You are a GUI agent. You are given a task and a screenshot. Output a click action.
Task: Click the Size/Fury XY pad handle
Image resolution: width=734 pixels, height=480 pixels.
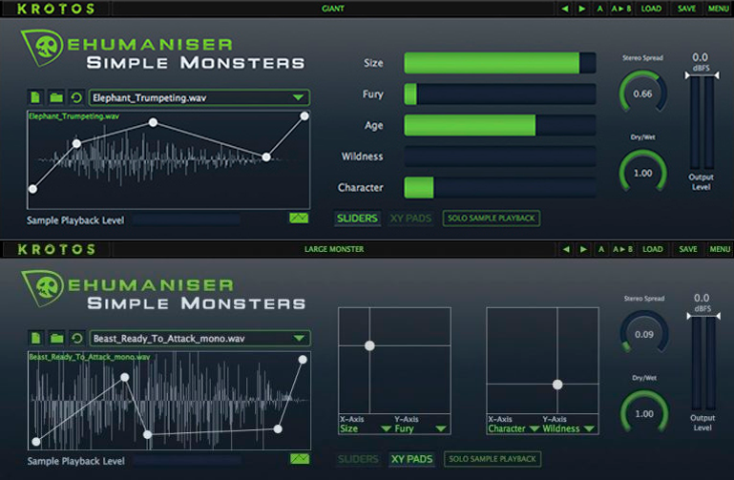369,345
